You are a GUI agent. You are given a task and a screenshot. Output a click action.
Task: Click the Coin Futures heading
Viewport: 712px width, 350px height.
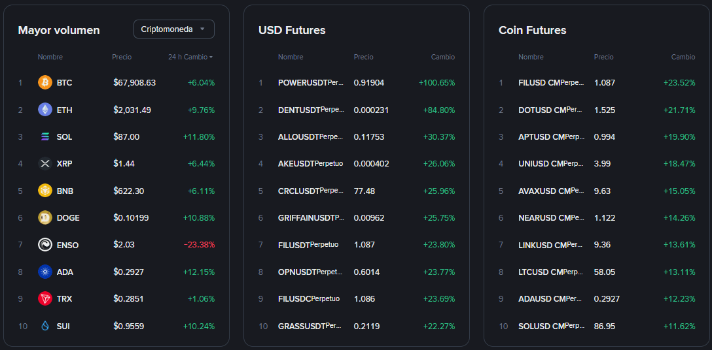coord(532,30)
